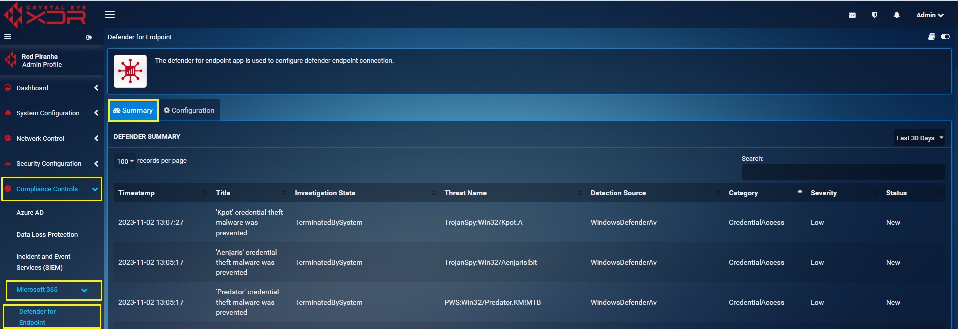Switch to the Summary tab
Image resolution: width=958 pixels, height=329 pixels.
pyautogui.click(x=133, y=110)
